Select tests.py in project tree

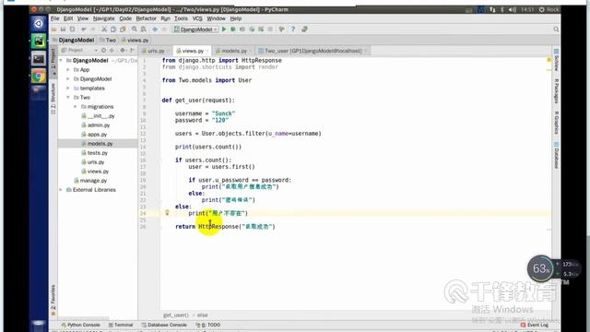pyautogui.click(x=94, y=153)
